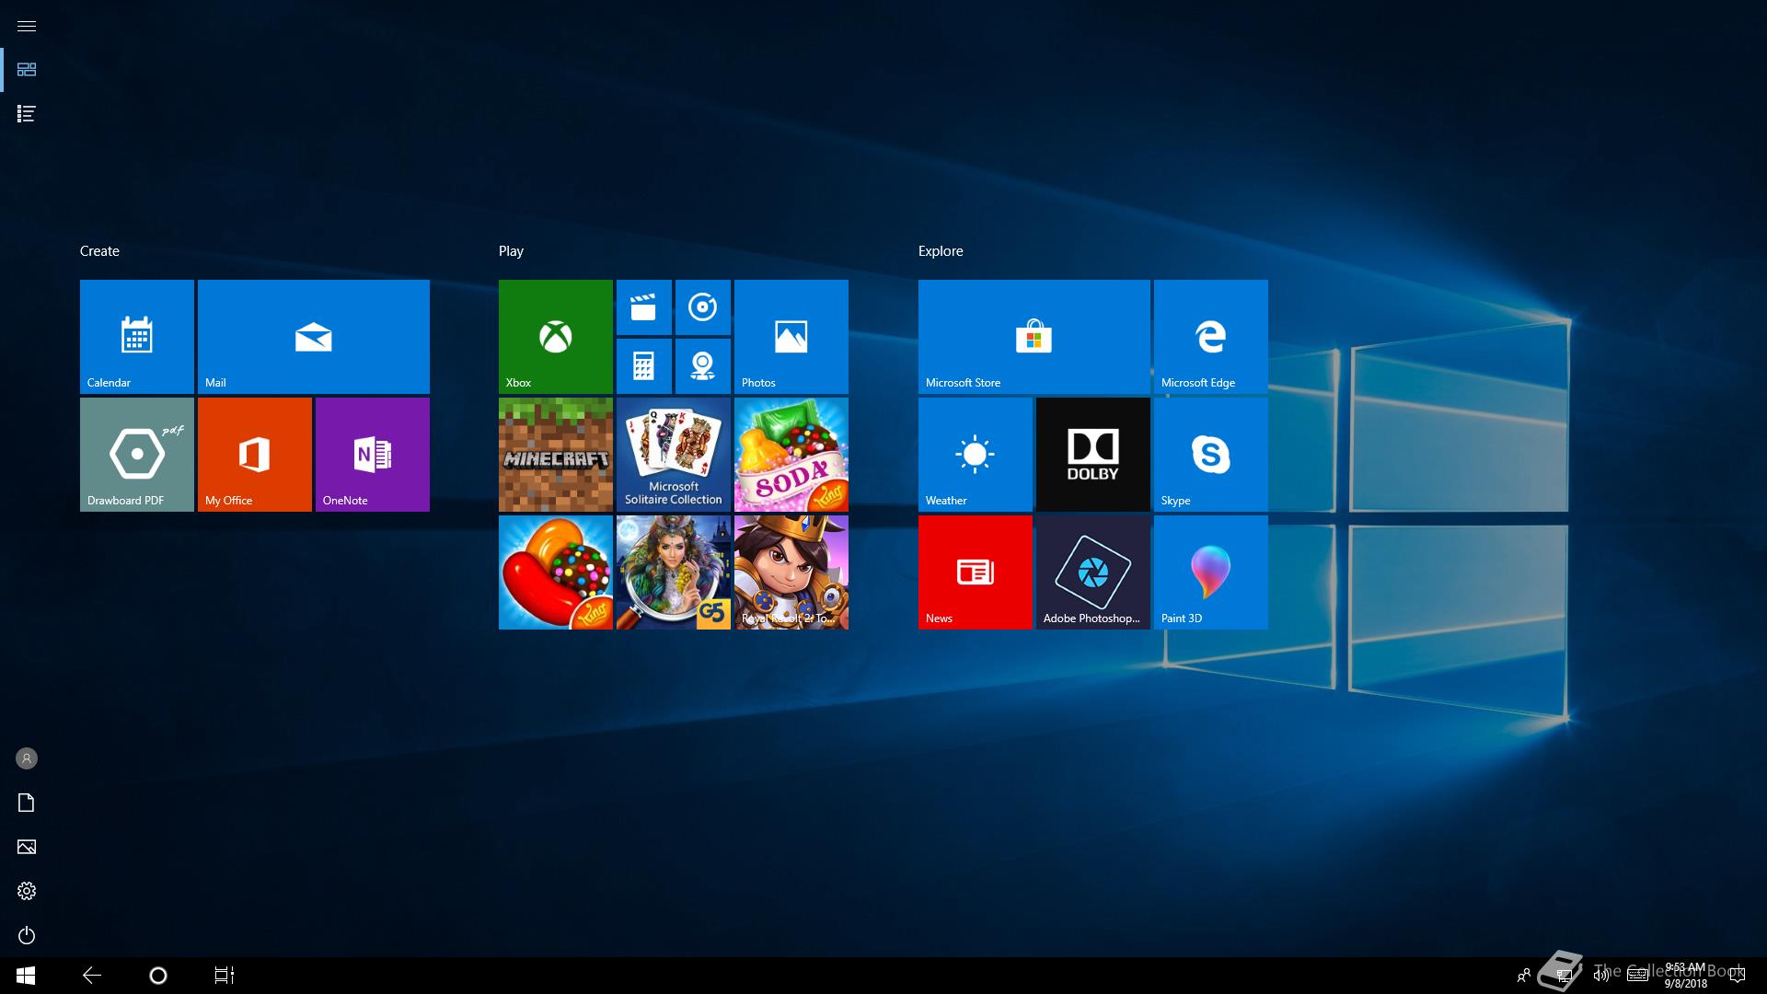Image resolution: width=1767 pixels, height=994 pixels.
Task: Open the News tile
Action: [976, 572]
